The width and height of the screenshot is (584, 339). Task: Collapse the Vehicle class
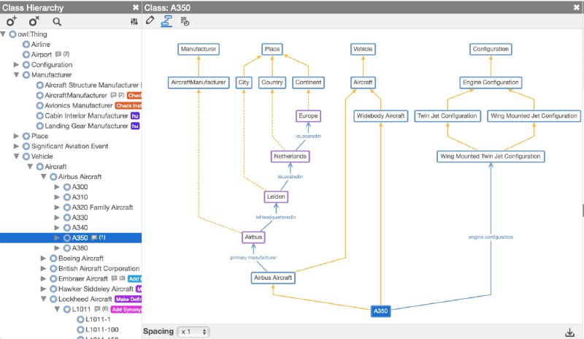click(16, 156)
